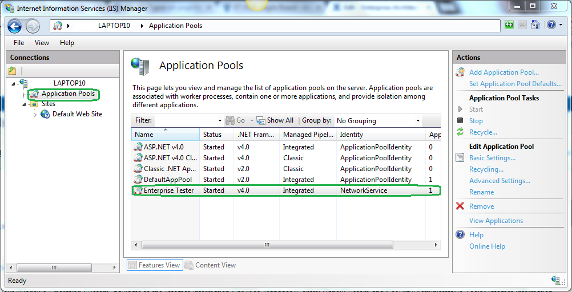Expand the Default Web Site tree node
This screenshot has width=572, height=292.
(35, 115)
